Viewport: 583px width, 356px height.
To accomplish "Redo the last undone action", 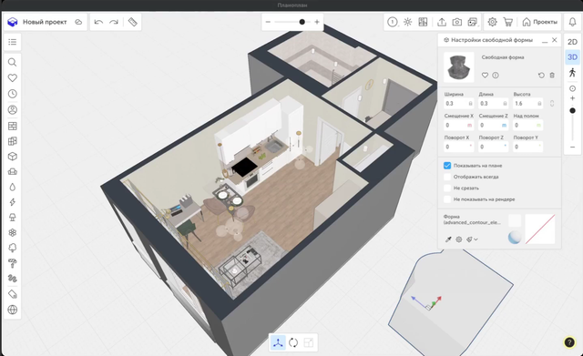I will (114, 22).
